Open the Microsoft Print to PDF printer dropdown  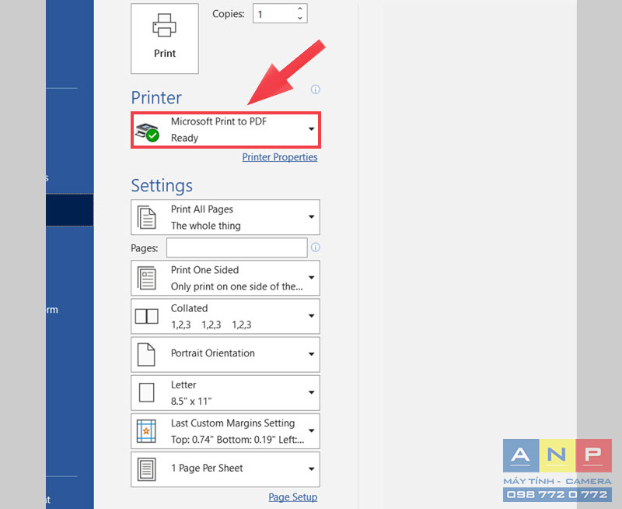[x=225, y=130]
